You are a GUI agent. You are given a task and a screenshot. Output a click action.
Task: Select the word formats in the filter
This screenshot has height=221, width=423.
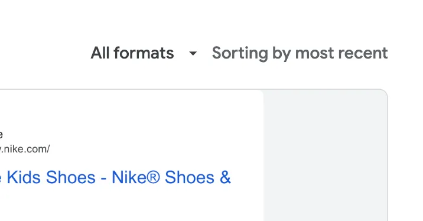[144, 53]
